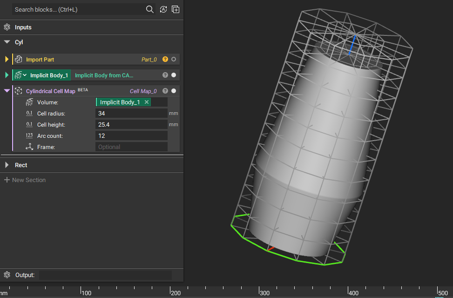453x298 pixels.
Task: Click the Cell radius scalar icon
Action: (29, 113)
